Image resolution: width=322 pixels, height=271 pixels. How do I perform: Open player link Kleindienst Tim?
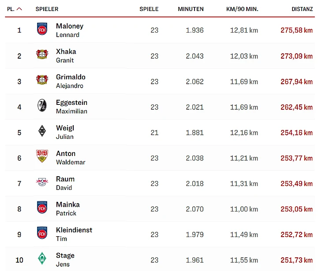click(x=74, y=234)
